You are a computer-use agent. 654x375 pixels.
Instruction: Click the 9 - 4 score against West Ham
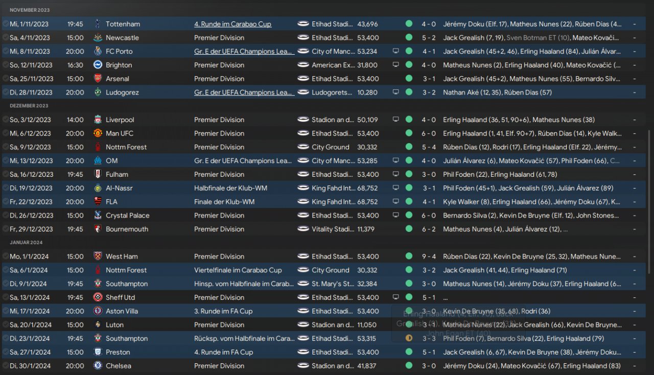point(429,256)
